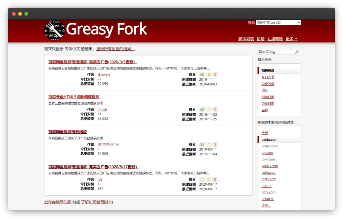Click install count 18,022
Image resolution: width=343 pixels, height=218 pixels.
(x=103, y=119)
